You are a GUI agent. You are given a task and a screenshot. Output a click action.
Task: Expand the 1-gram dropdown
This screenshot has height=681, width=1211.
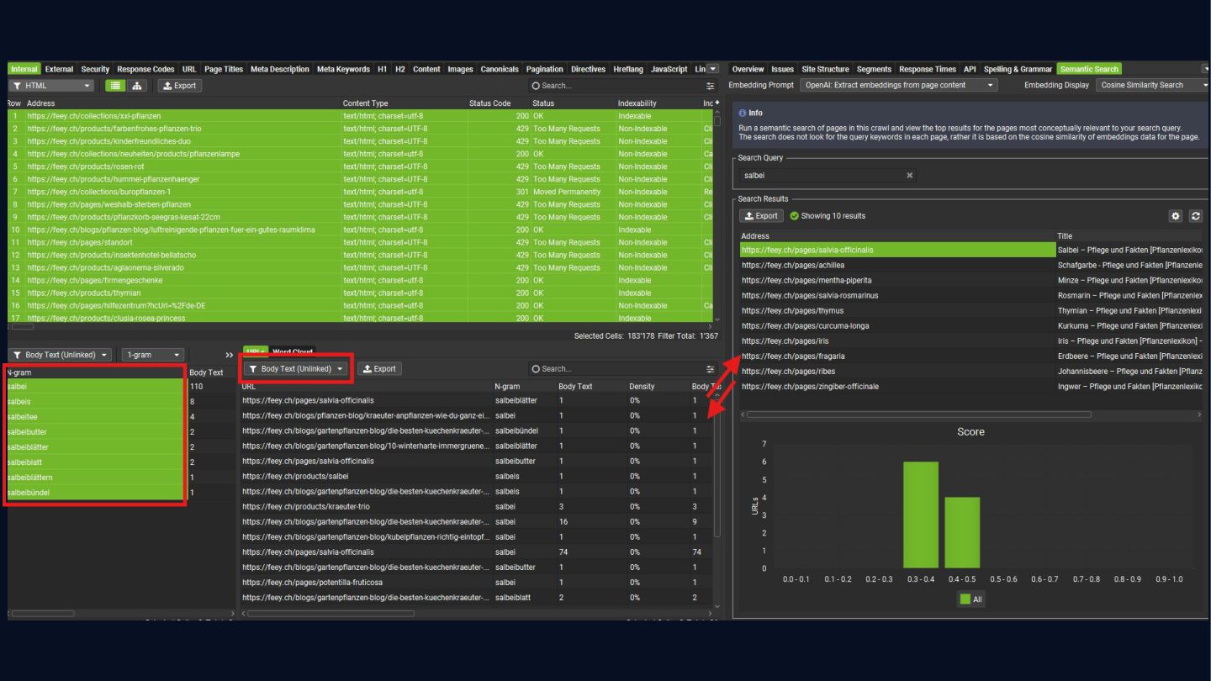point(152,355)
